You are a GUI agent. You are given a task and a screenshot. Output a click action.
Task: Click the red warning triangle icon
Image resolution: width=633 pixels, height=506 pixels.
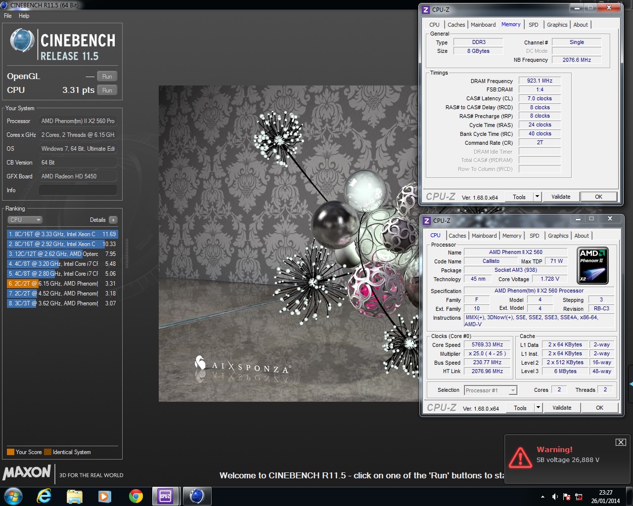coord(520,458)
